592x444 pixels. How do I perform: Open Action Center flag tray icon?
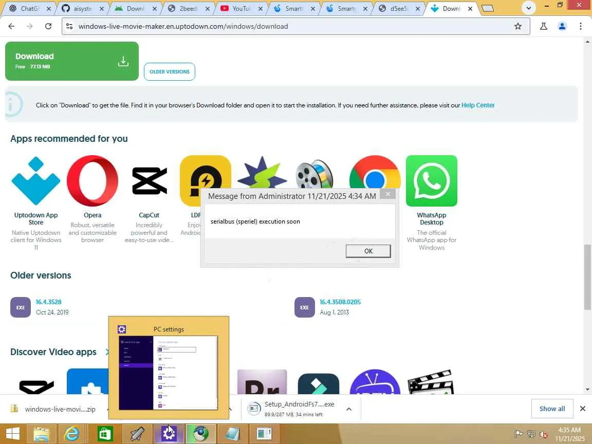(519, 434)
